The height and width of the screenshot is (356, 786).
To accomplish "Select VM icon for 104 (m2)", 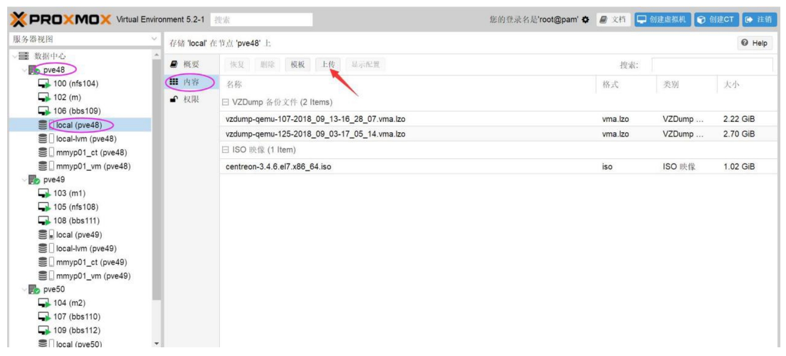I will [x=45, y=304].
